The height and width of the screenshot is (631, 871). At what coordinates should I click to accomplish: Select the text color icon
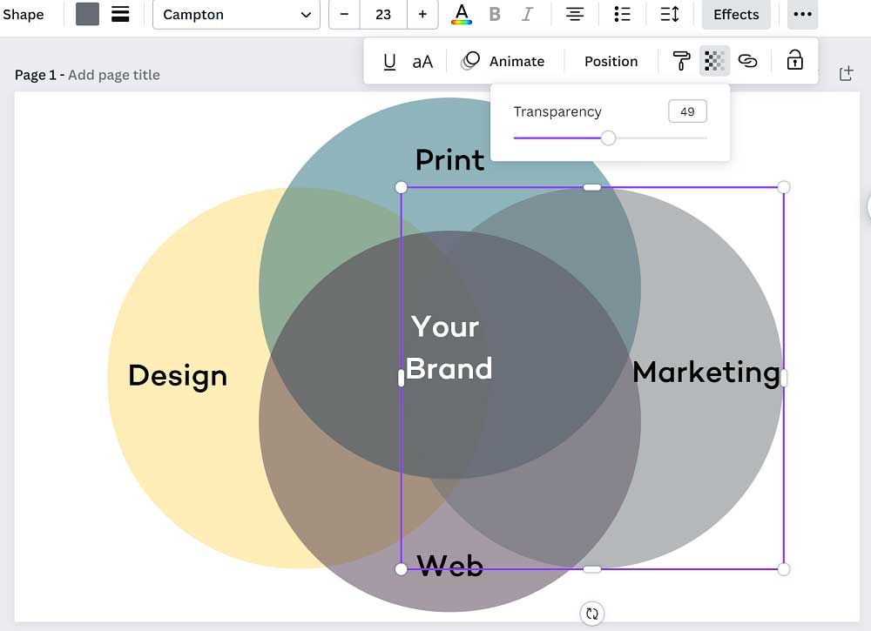click(x=462, y=14)
